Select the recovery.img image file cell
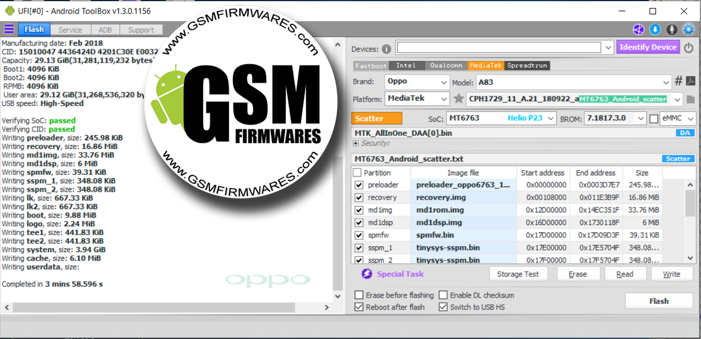 coord(463,197)
